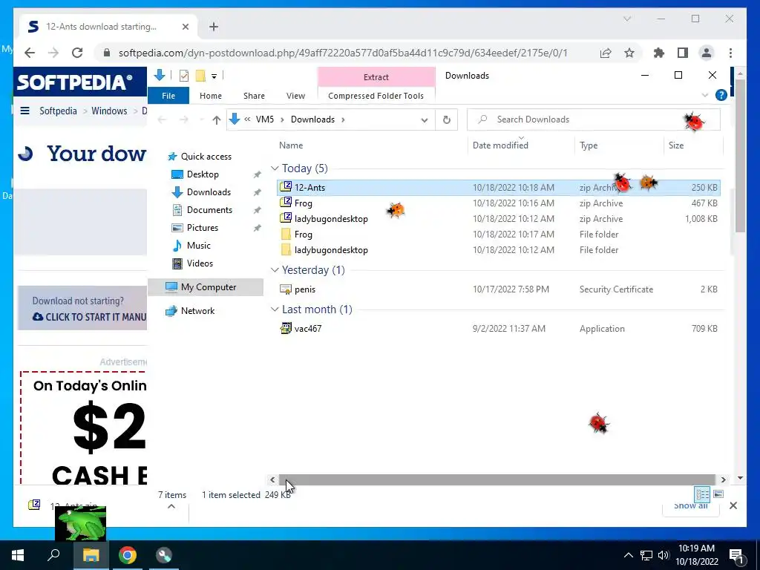This screenshot has height=570, width=760.
Task: Click the volume speaker tray icon
Action: pos(664,555)
